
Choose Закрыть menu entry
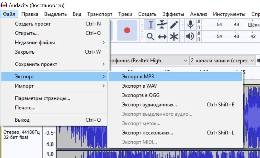click(x=55, y=52)
